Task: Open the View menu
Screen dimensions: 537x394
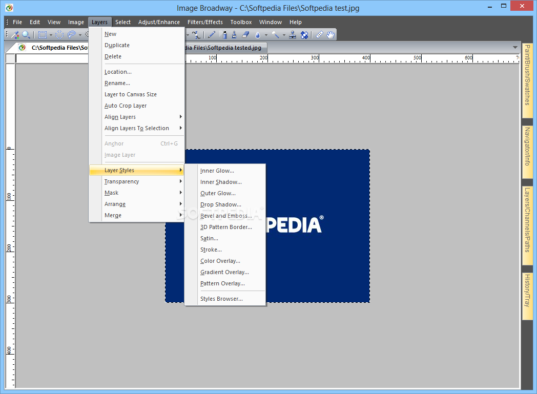Action: tap(54, 22)
